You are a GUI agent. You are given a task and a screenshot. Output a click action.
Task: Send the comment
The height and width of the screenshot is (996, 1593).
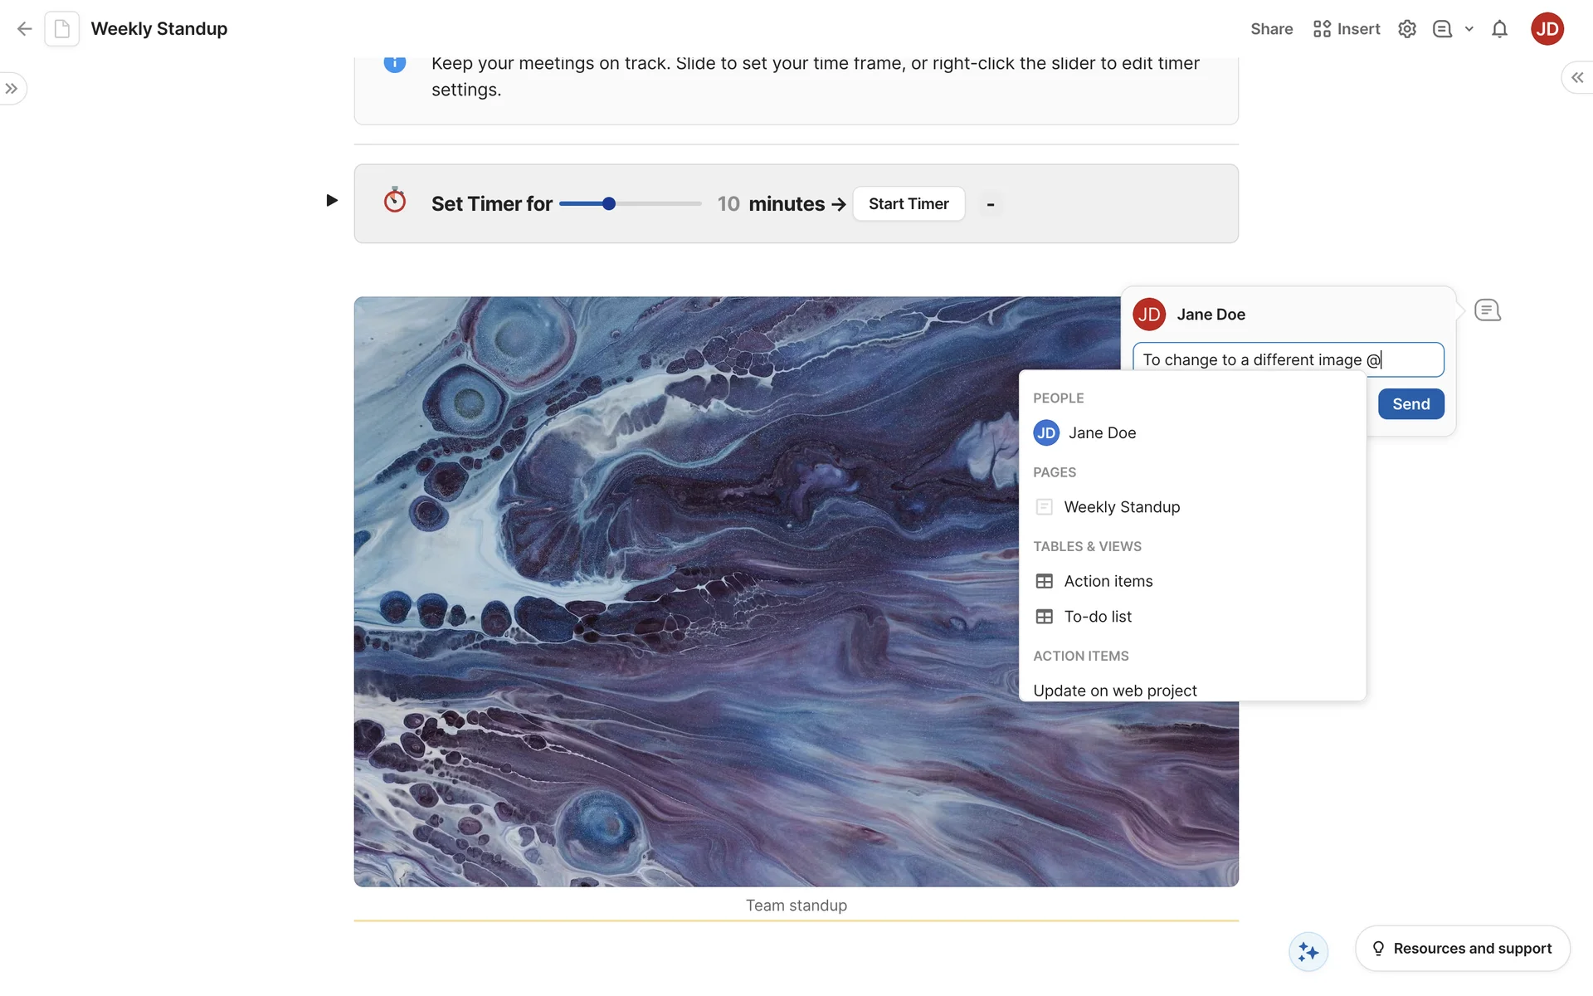[1410, 404]
